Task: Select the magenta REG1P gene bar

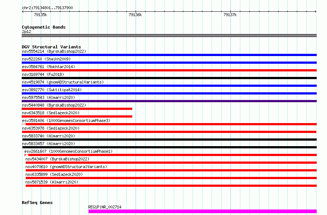Action: tap(202, 211)
